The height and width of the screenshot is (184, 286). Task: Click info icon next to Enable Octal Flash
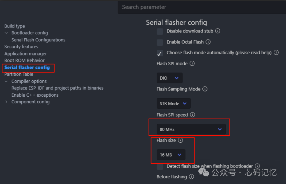tap(208, 42)
